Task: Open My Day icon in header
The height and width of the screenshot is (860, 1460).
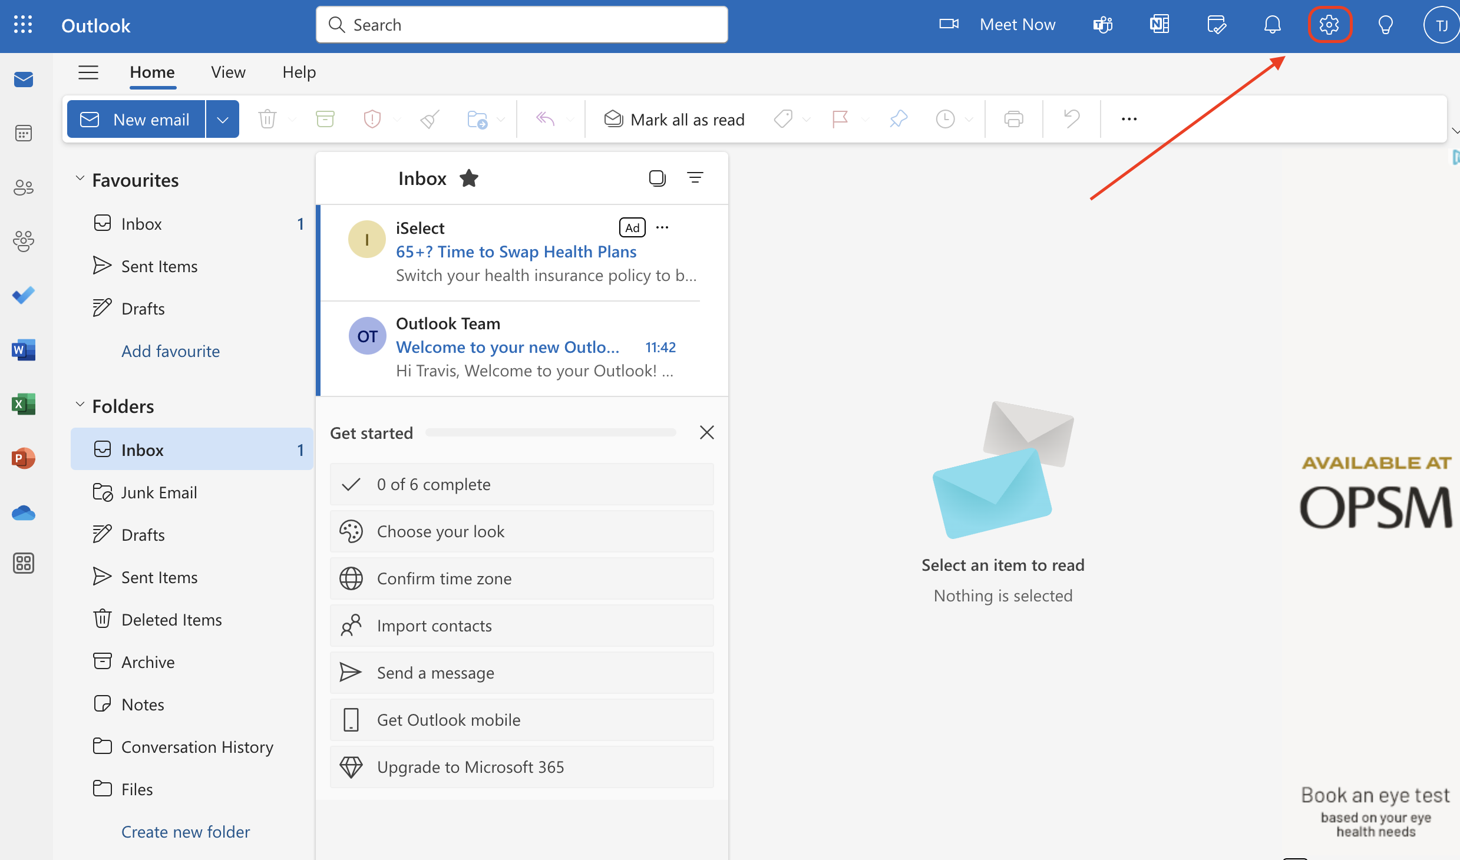Action: pyautogui.click(x=1216, y=25)
